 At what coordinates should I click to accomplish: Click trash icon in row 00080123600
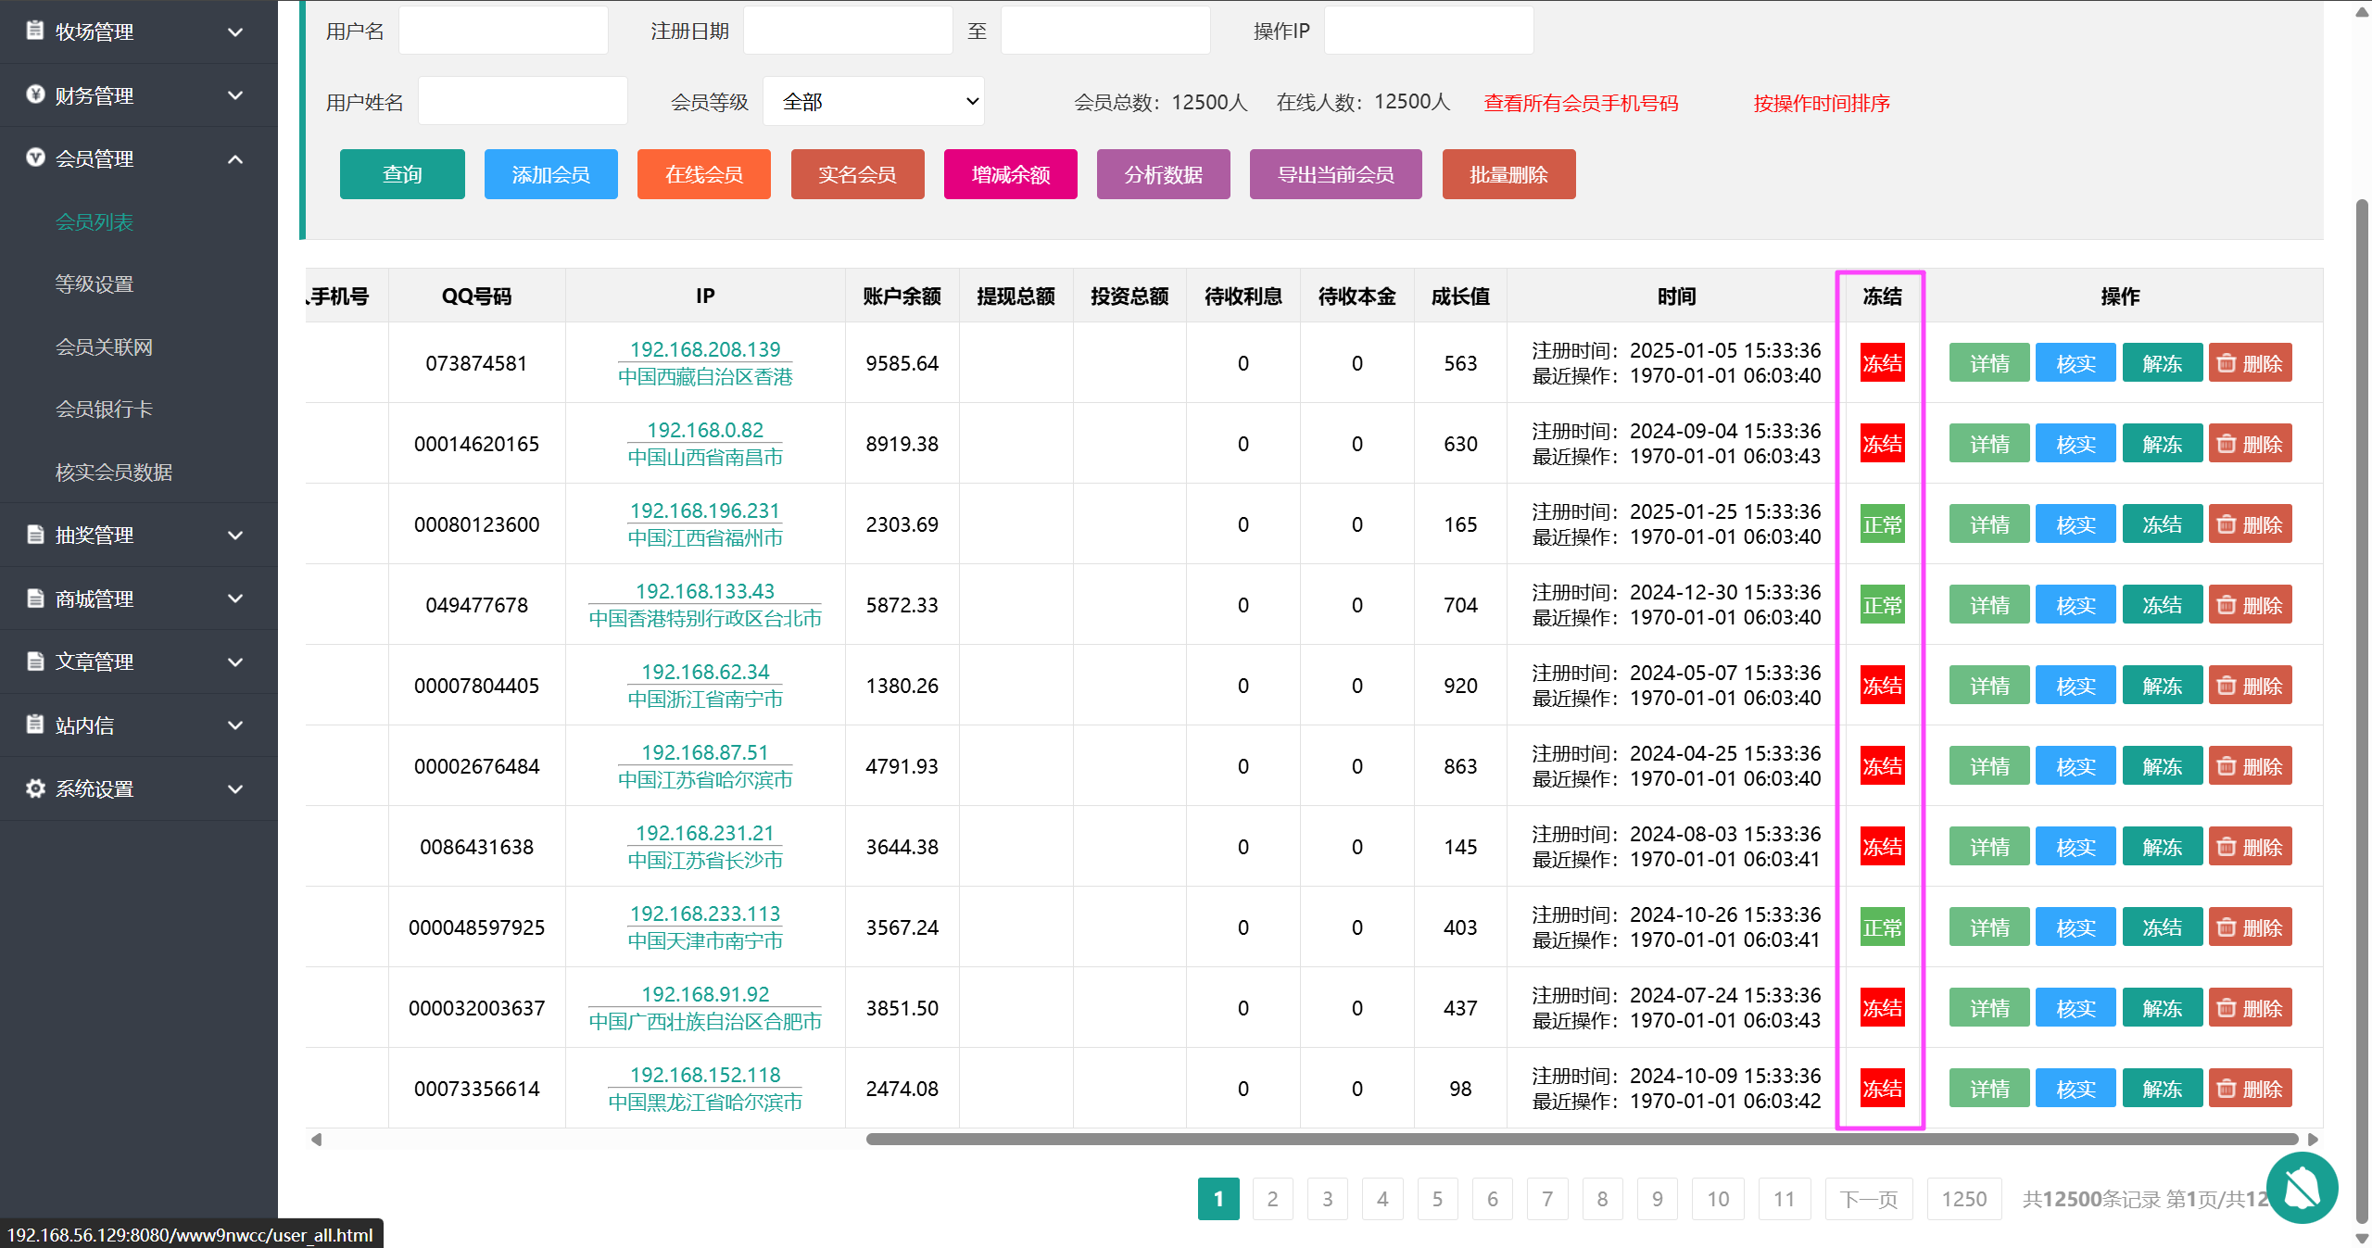tap(2227, 524)
